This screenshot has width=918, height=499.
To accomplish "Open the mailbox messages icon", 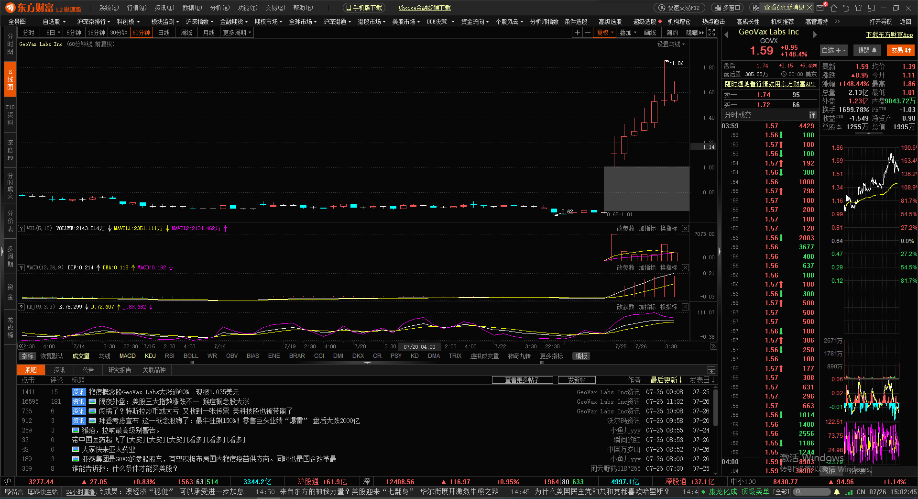I will coord(821,8).
